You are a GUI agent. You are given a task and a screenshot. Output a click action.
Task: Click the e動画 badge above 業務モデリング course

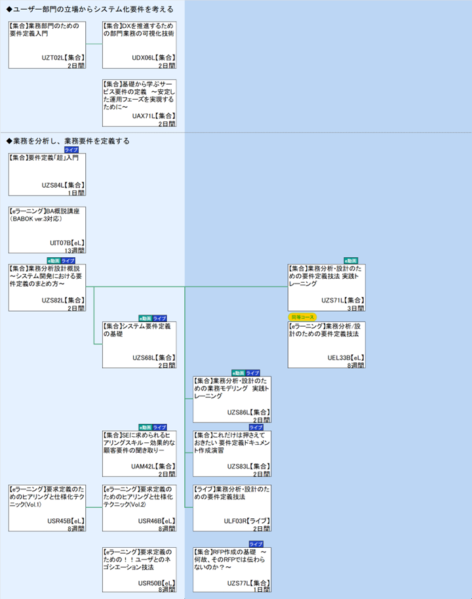click(238, 373)
